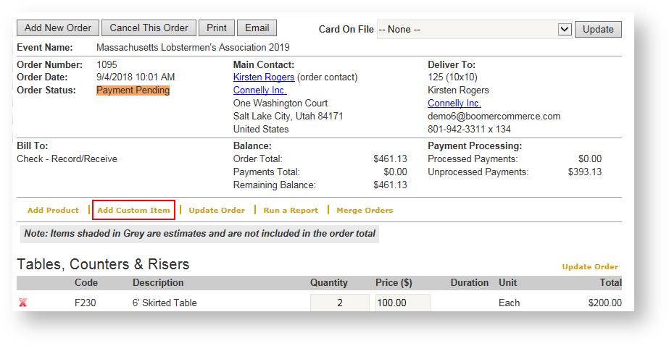Update the card on file
Image resolution: width=669 pixels, height=346 pixels.
coord(598,30)
